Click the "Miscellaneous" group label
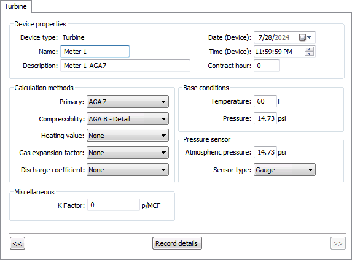 click(34, 192)
